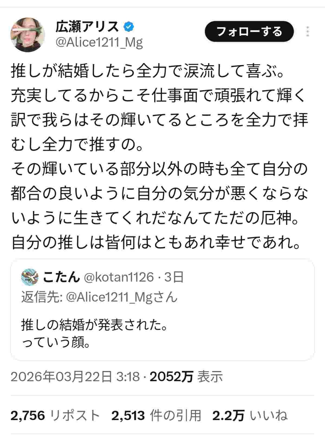The image size is (325, 439).
Task: Open the @kotan1126 handle
Action: pos(119,277)
